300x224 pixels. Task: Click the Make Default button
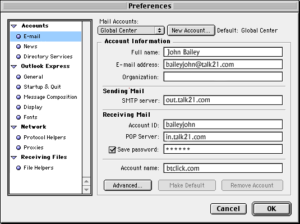(187, 185)
